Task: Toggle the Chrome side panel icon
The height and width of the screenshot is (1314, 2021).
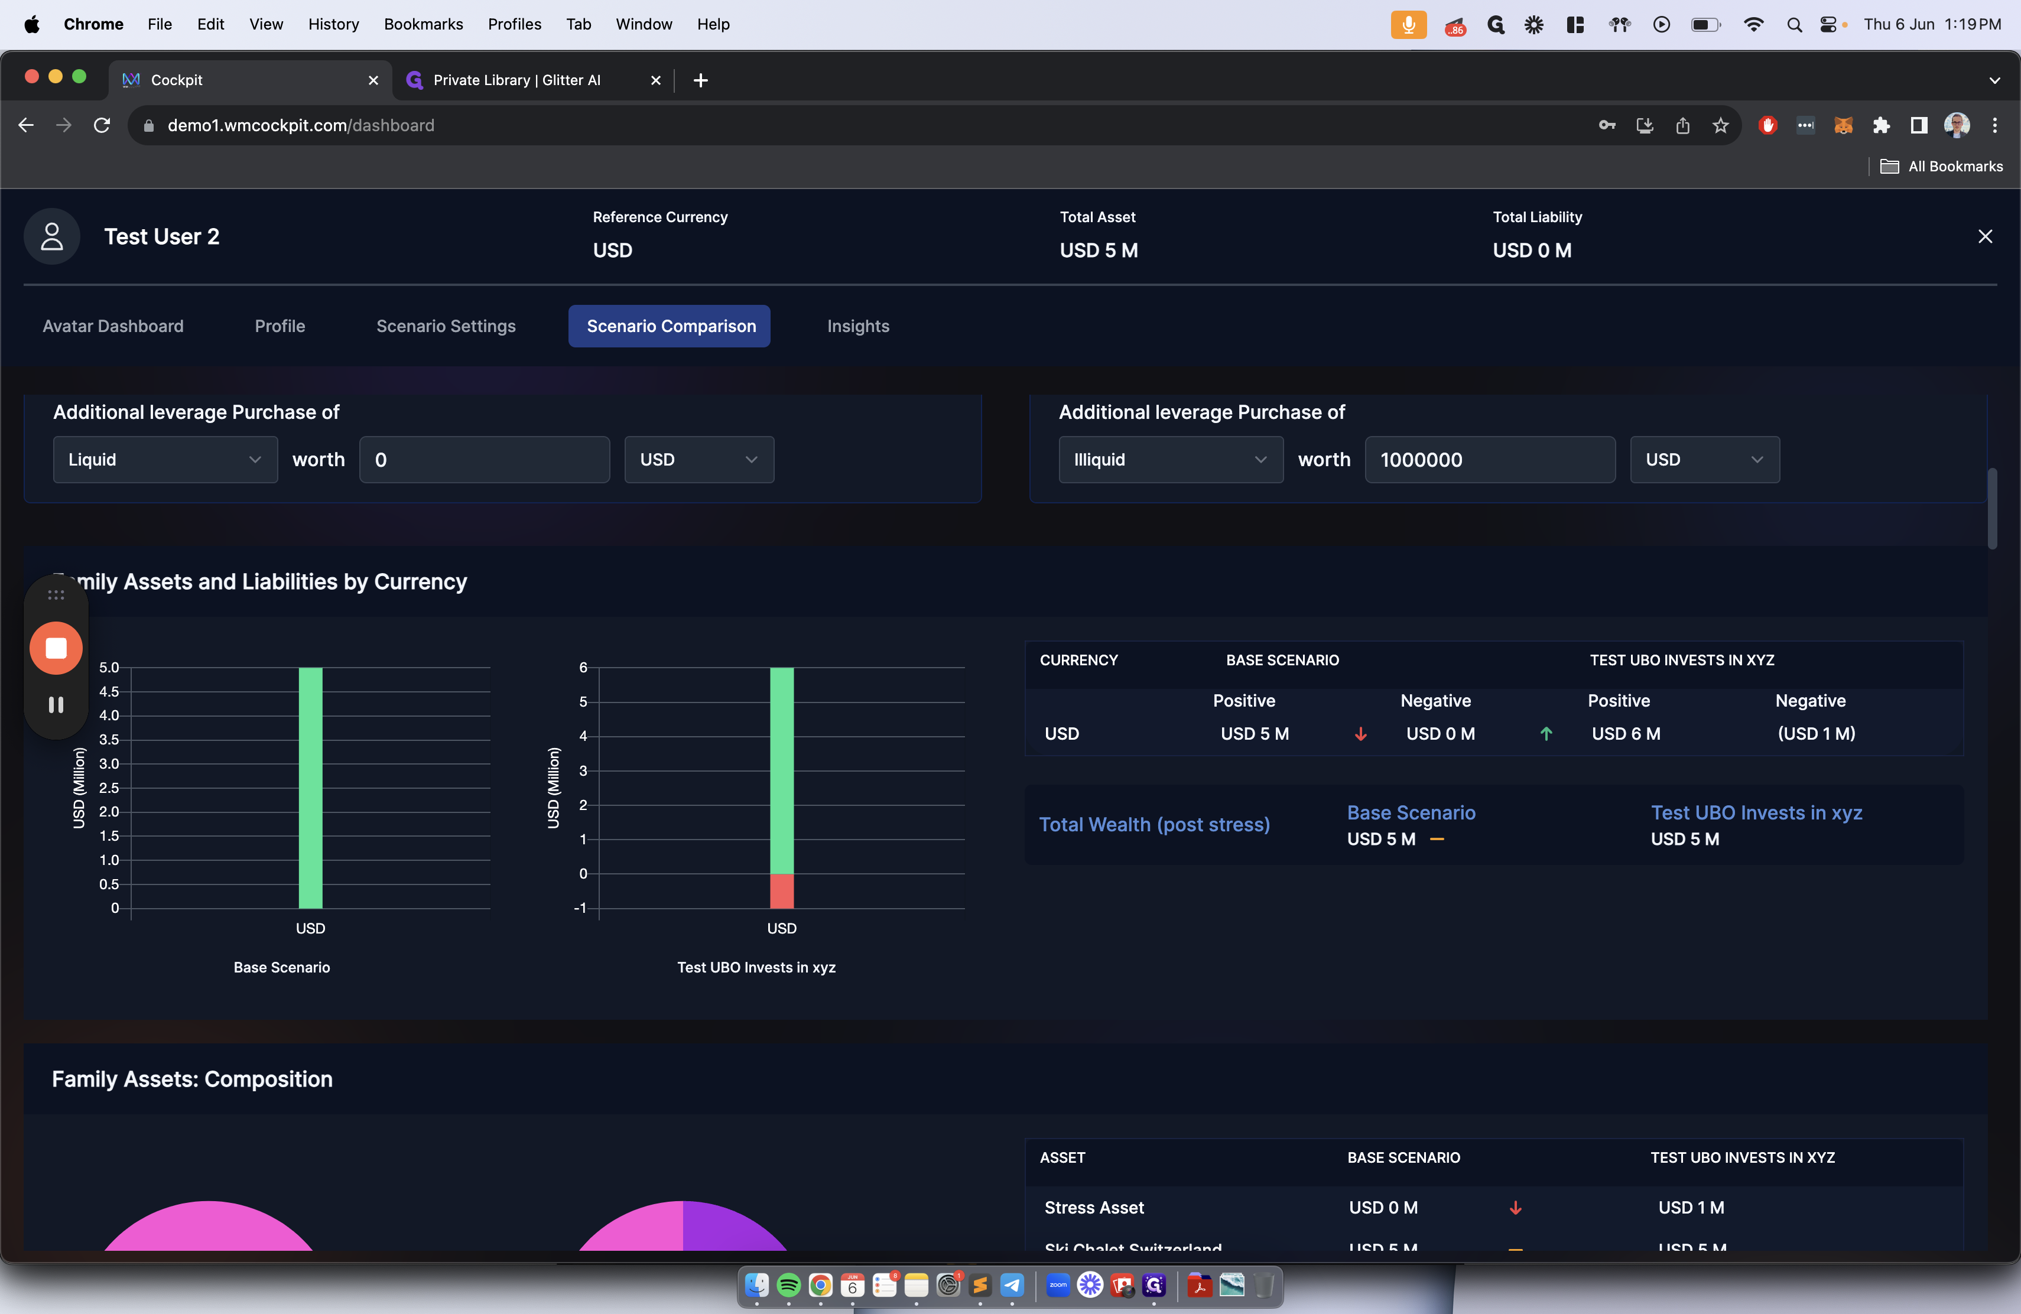Action: (x=1918, y=126)
